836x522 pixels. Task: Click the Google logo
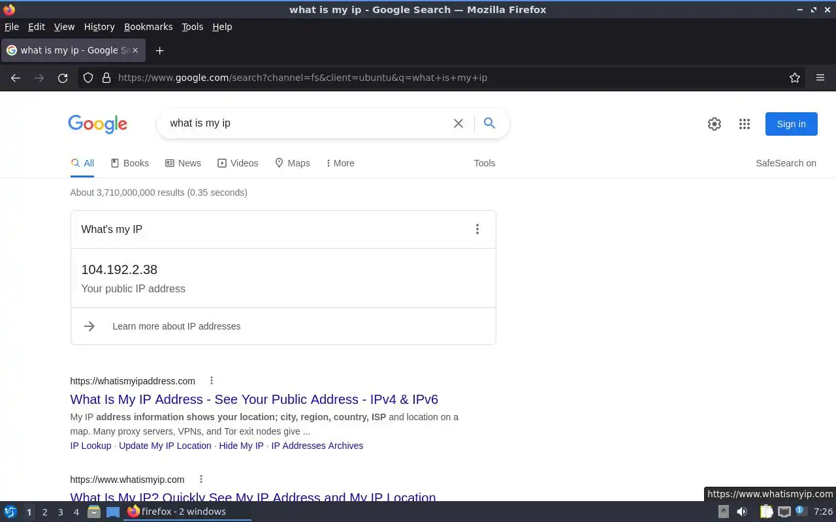pyautogui.click(x=97, y=124)
